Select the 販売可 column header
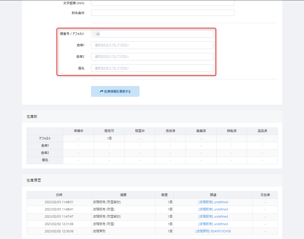The image size is (304, 239). tap(109, 131)
